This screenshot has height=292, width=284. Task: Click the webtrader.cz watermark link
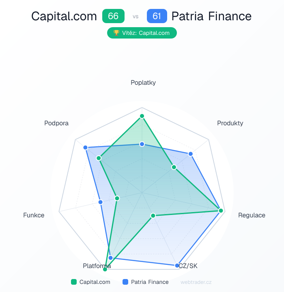point(196,282)
